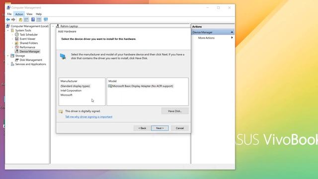The width and height of the screenshot is (318, 179).
Task: Select Task Scheduler label in tree
Action: pos(29,35)
